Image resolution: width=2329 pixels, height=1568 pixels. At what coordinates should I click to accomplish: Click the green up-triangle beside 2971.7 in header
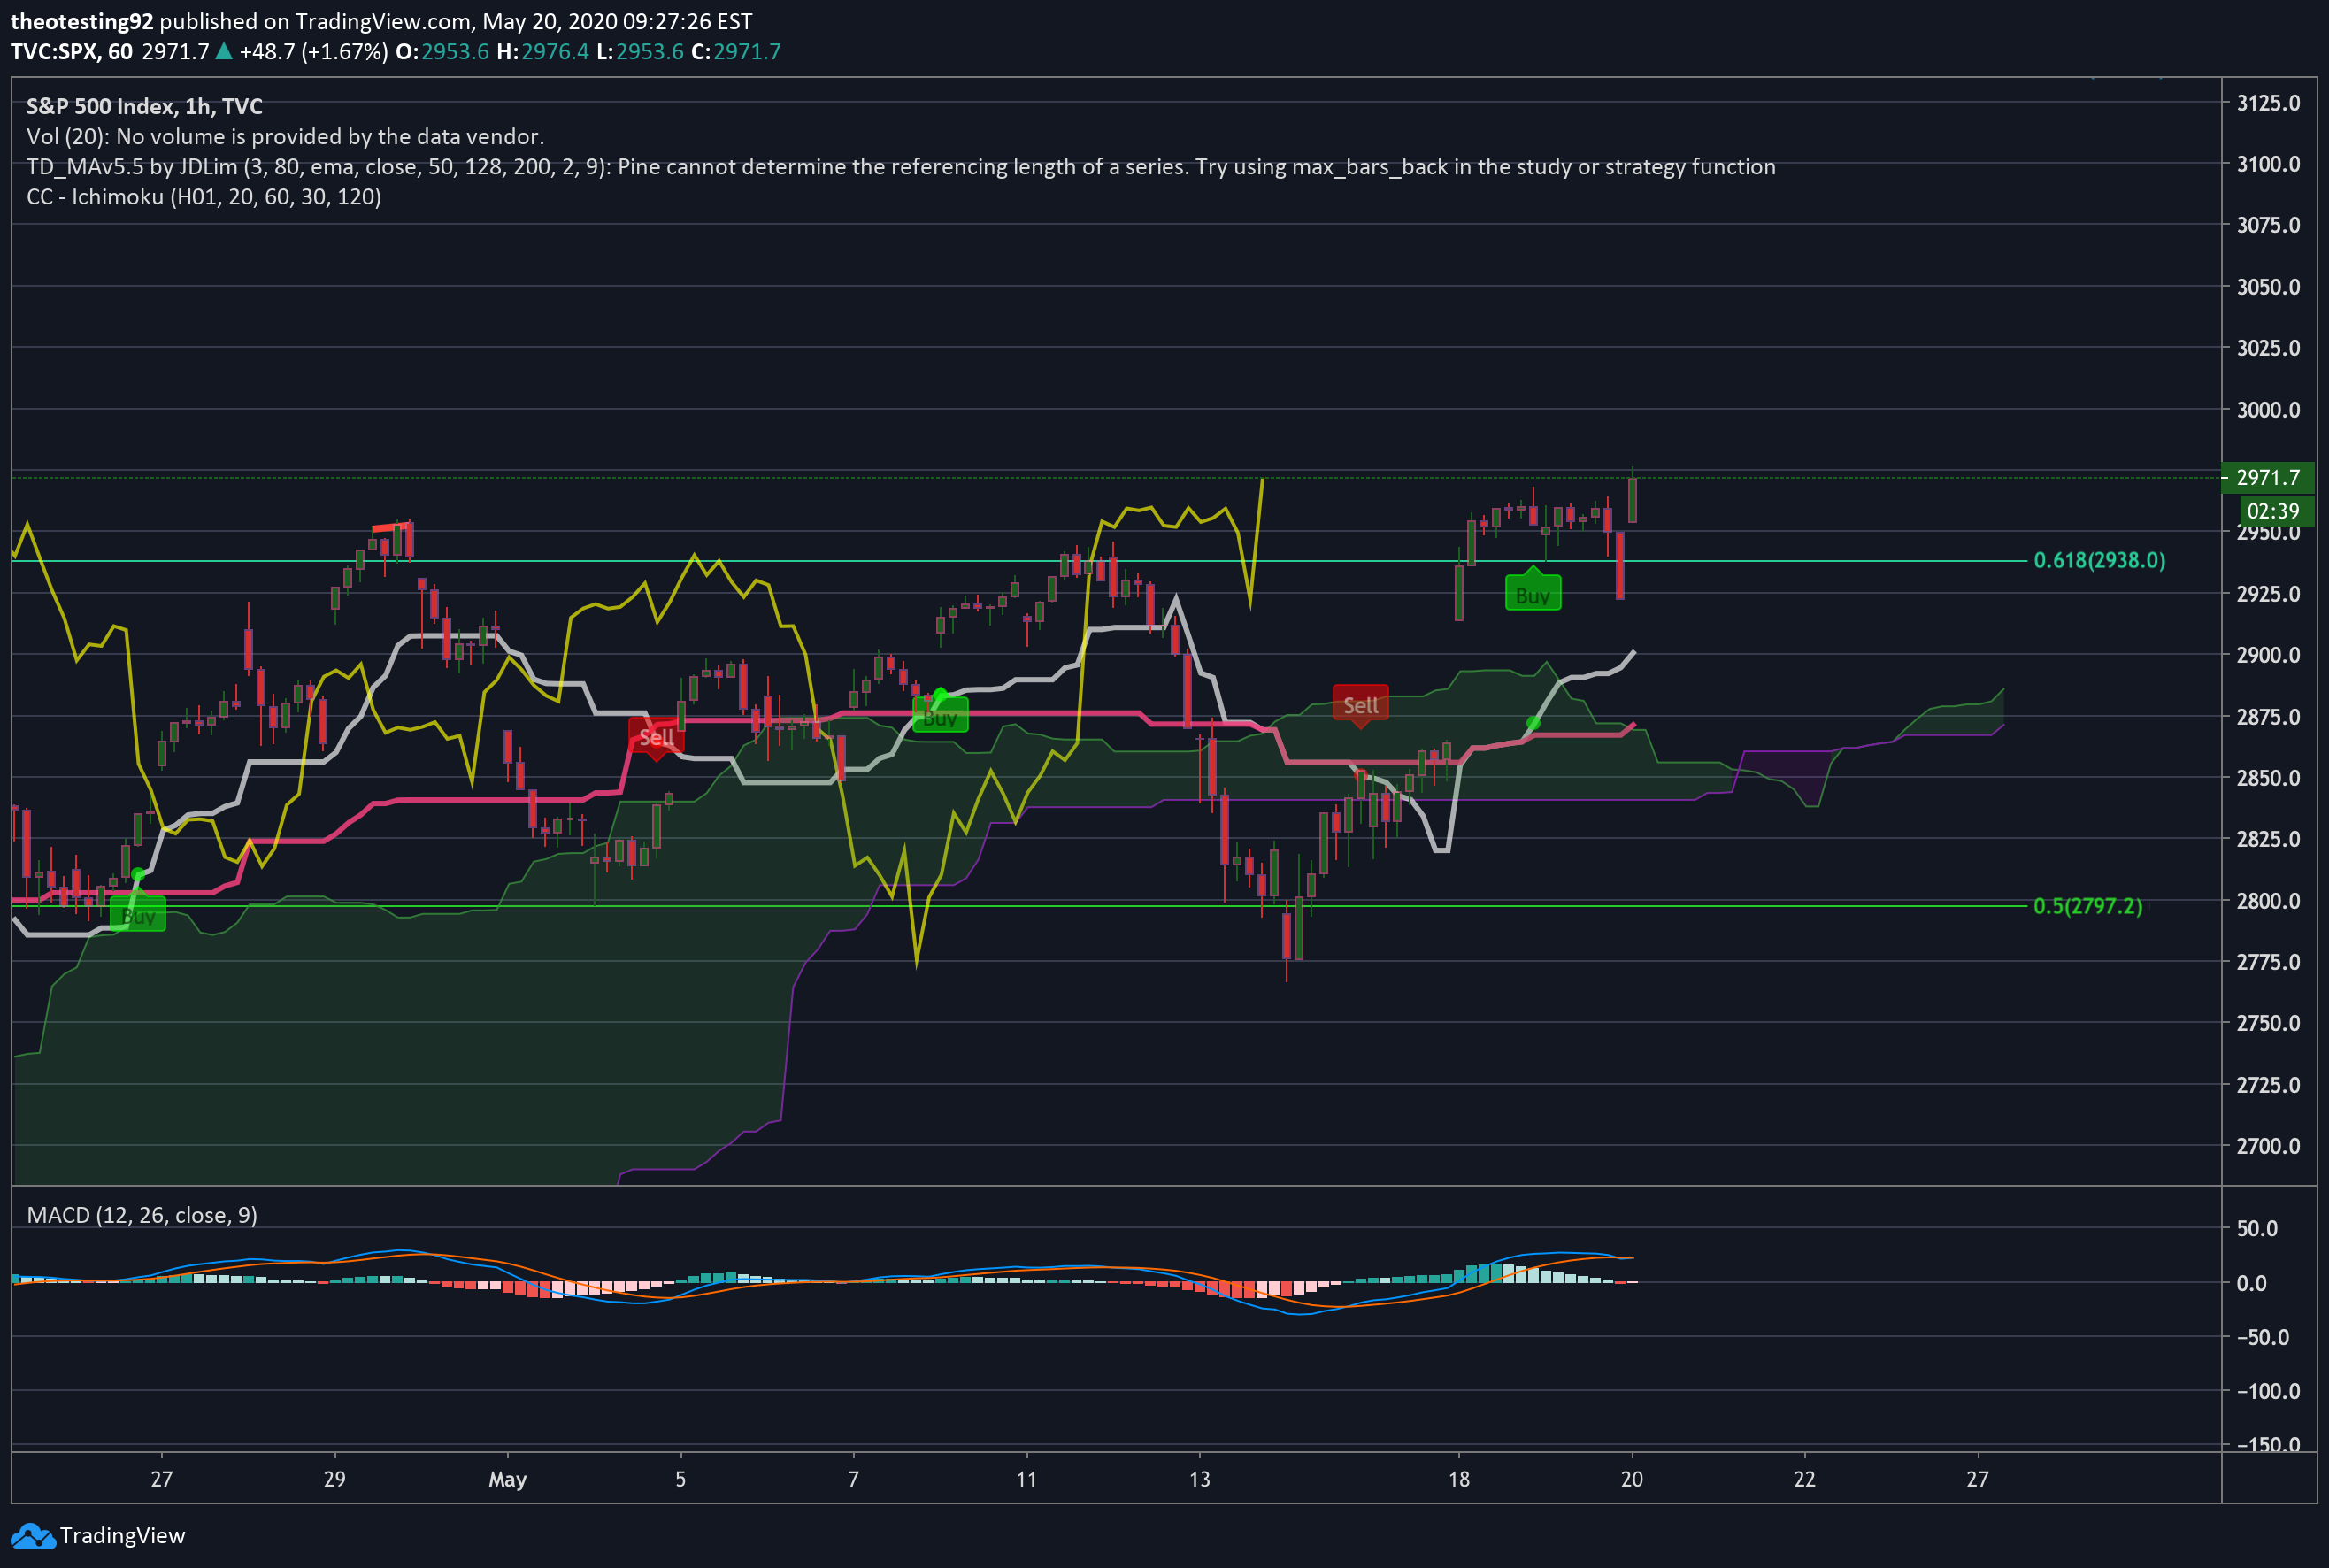pos(224,51)
